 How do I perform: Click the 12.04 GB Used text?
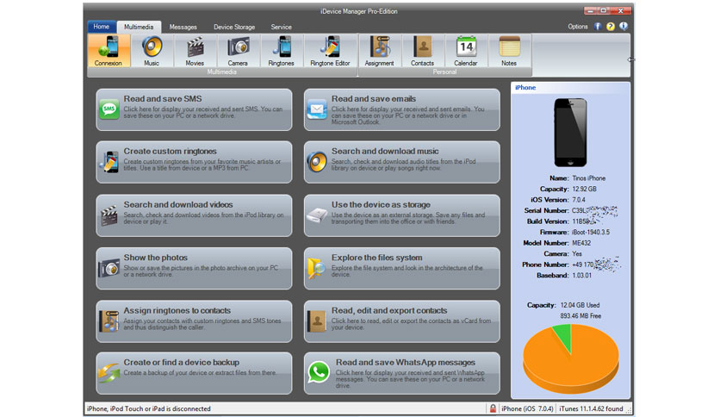[580, 305]
